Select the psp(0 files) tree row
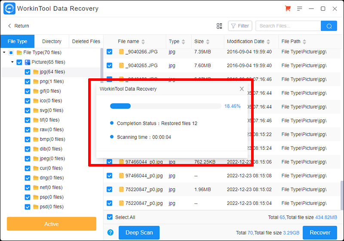Screen dimensions: 344x241 [51, 197]
